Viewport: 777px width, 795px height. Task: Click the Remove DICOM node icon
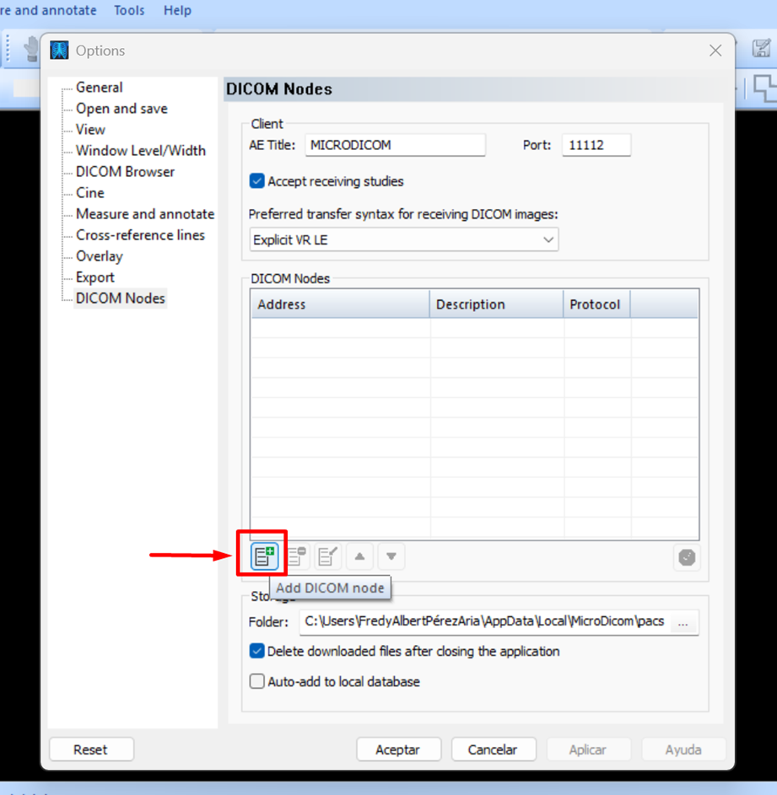pyautogui.click(x=296, y=556)
